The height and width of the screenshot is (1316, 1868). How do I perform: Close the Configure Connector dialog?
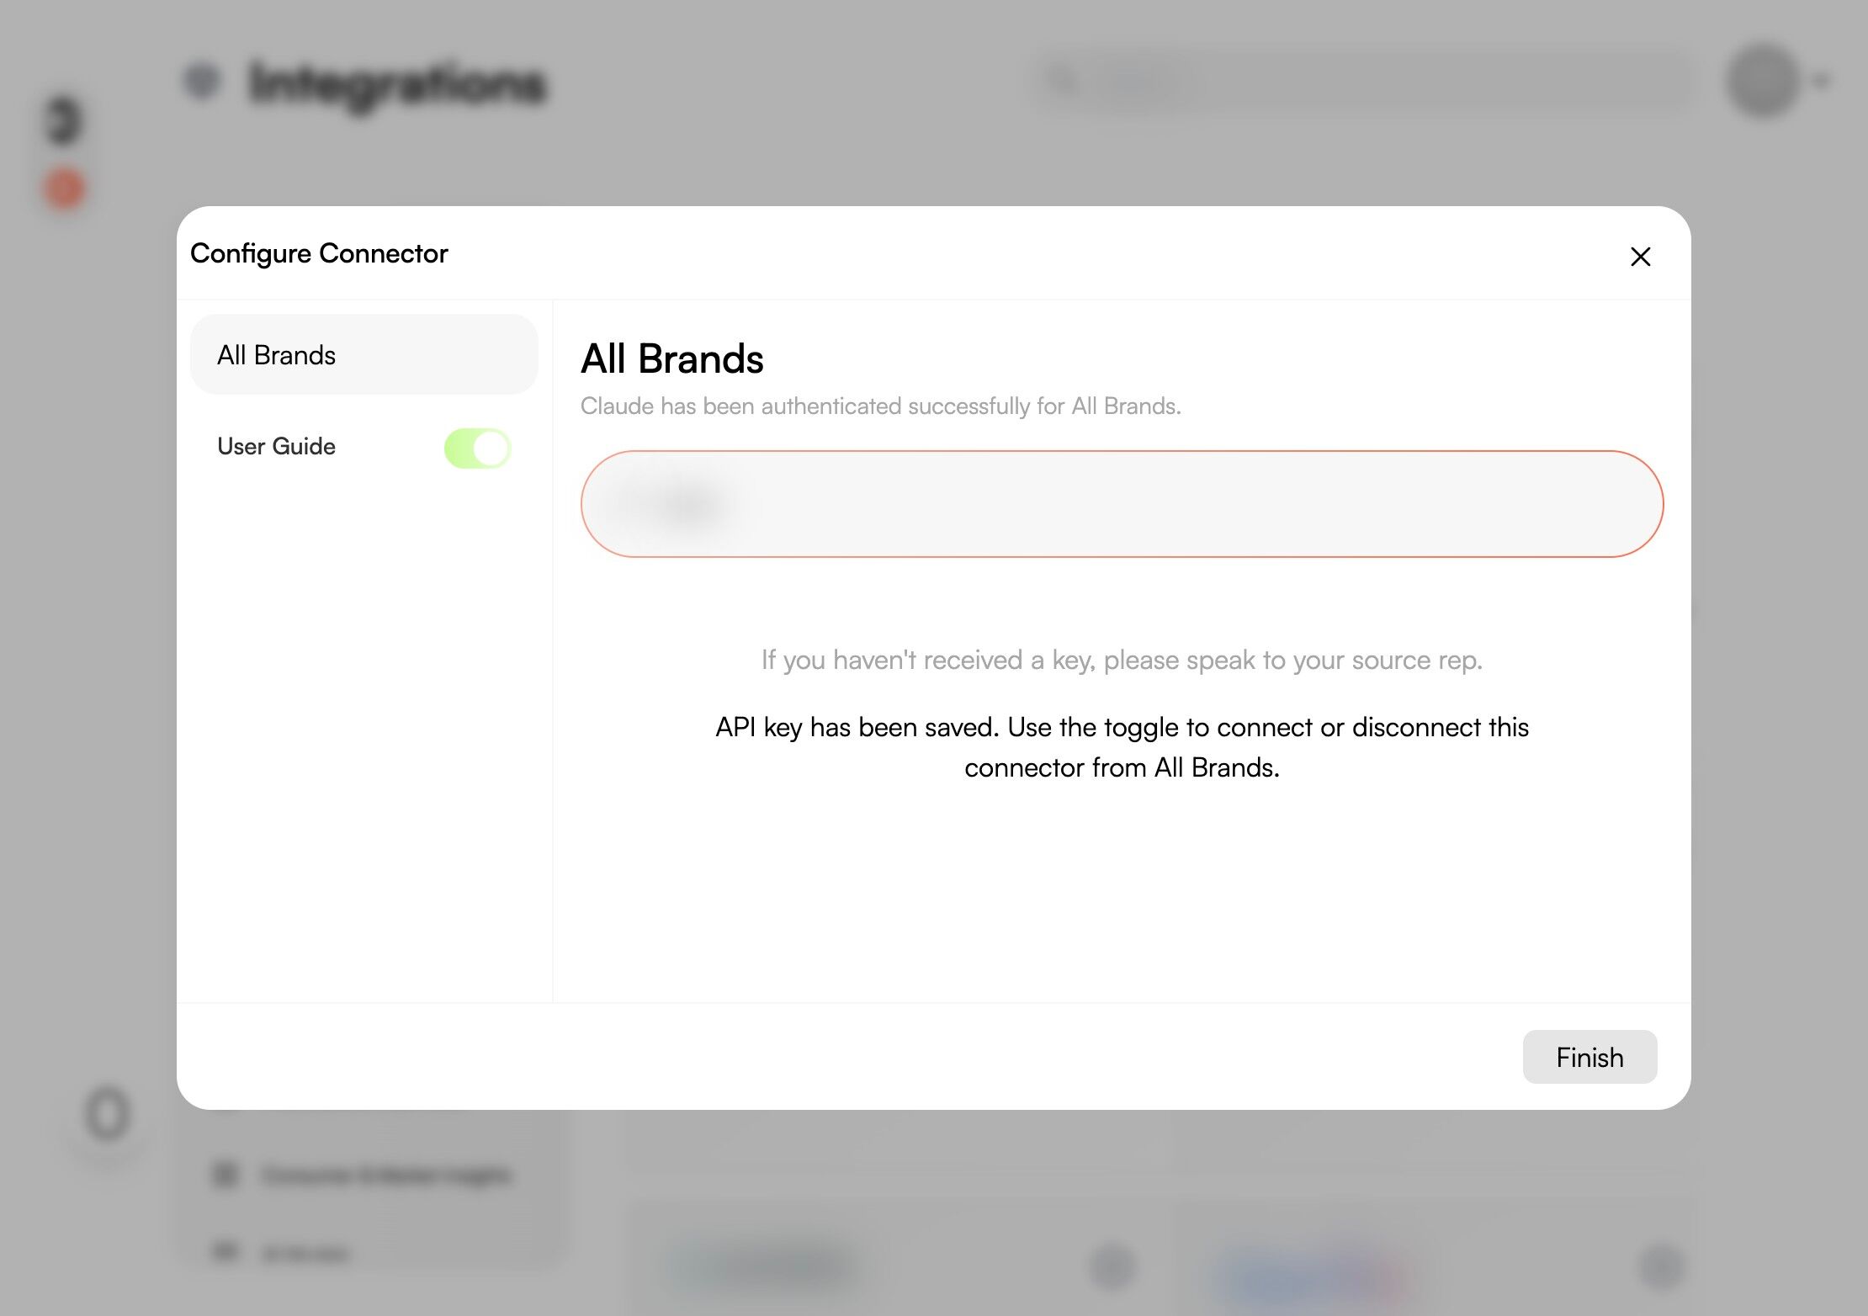[1640, 257]
